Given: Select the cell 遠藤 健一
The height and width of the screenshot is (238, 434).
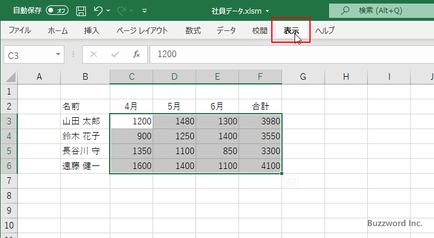Looking at the screenshot, I should tap(85, 166).
